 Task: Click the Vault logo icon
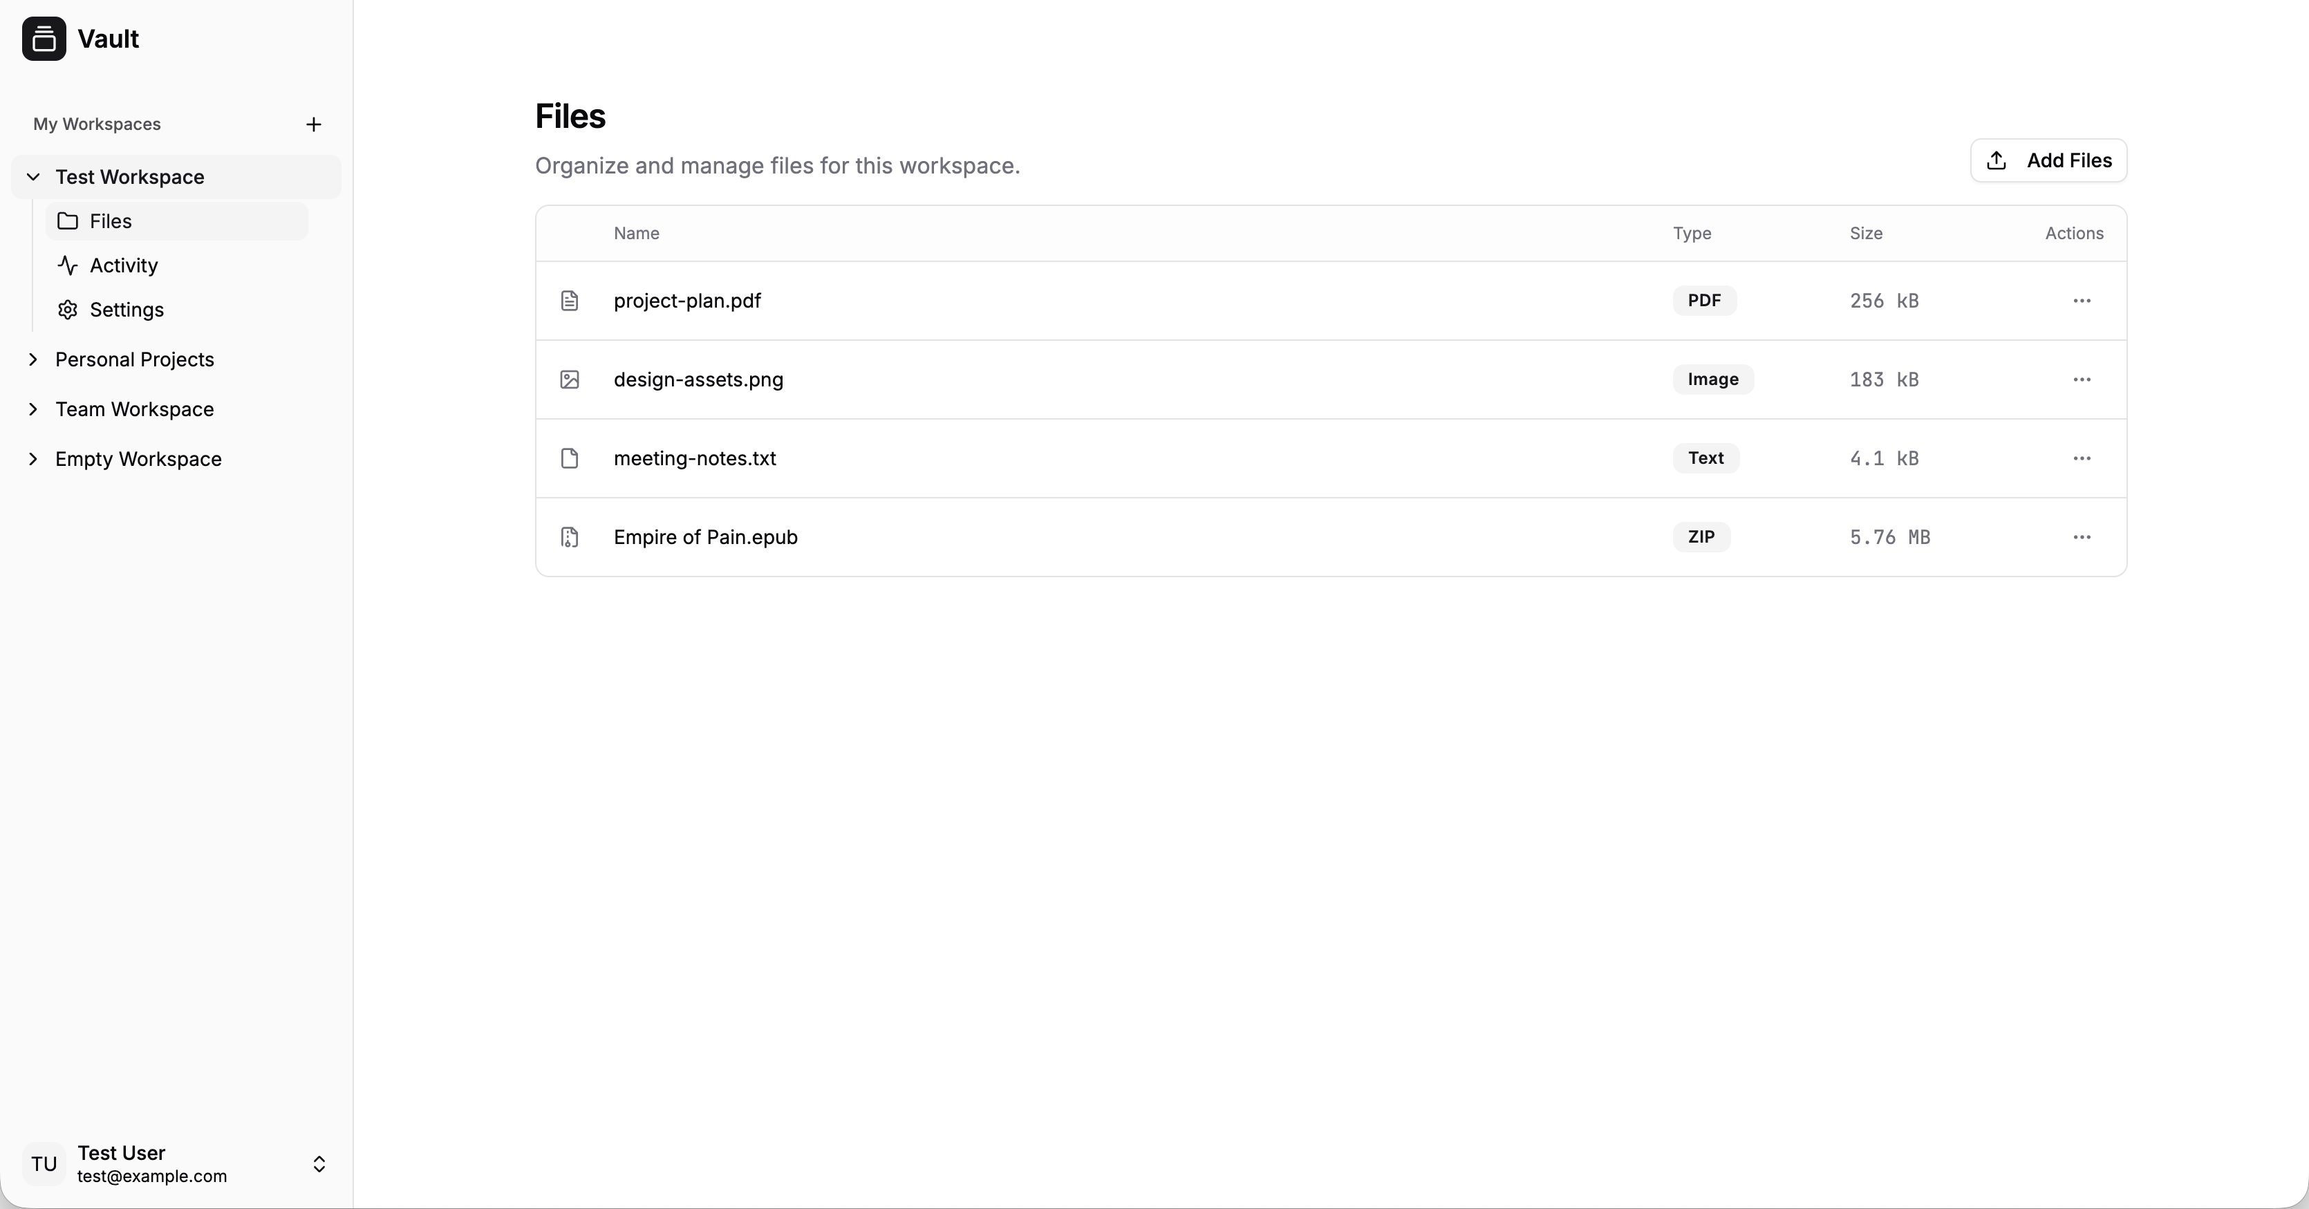pos(44,39)
